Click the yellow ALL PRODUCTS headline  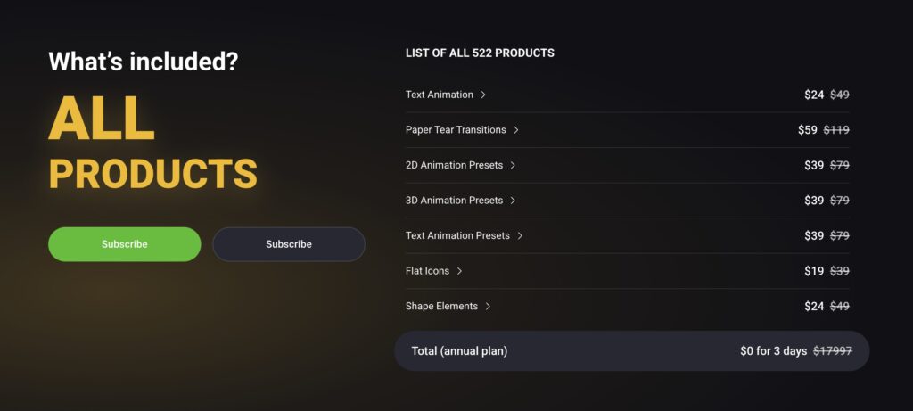[152, 142]
